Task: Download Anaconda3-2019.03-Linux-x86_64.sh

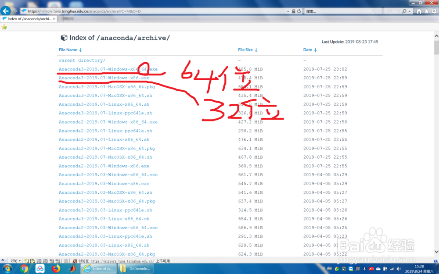Action: 104,219
